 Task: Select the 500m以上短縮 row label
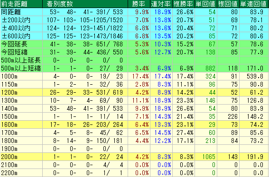tap(21, 68)
